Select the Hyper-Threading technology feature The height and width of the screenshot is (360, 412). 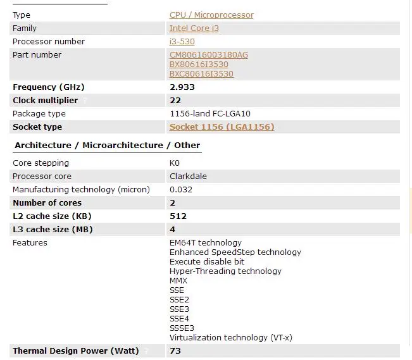tap(225, 271)
